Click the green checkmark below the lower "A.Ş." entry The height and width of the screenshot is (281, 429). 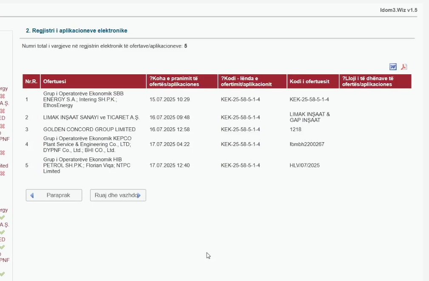[3, 232]
